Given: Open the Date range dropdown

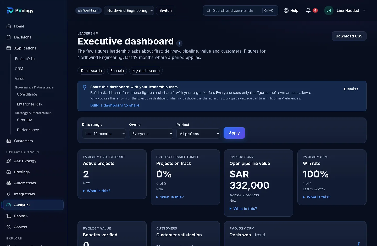Looking at the screenshot, I should (x=104, y=133).
